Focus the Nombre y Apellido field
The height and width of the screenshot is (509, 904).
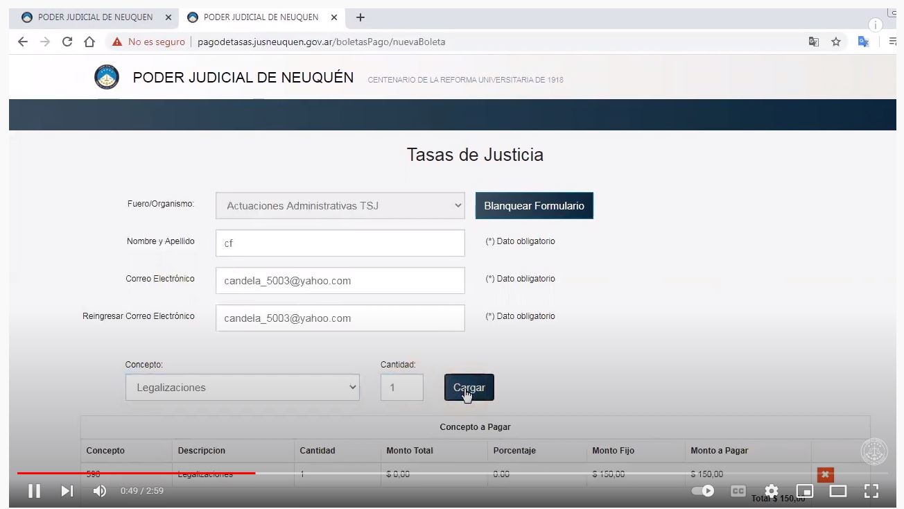tap(340, 243)
